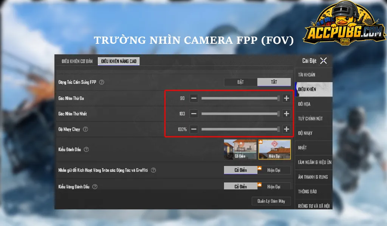The width and height of the screenshot is (387, 226).
Task: Click Quản Lý Đám Mây button
Action: coord(271,201)
